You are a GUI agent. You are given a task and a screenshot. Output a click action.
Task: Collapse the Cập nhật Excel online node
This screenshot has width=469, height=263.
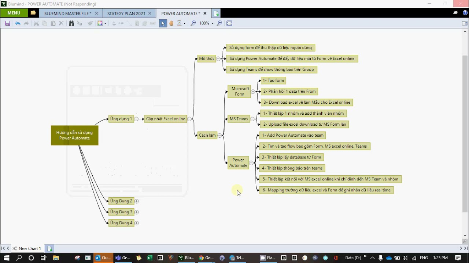click(x=189, y=119)
